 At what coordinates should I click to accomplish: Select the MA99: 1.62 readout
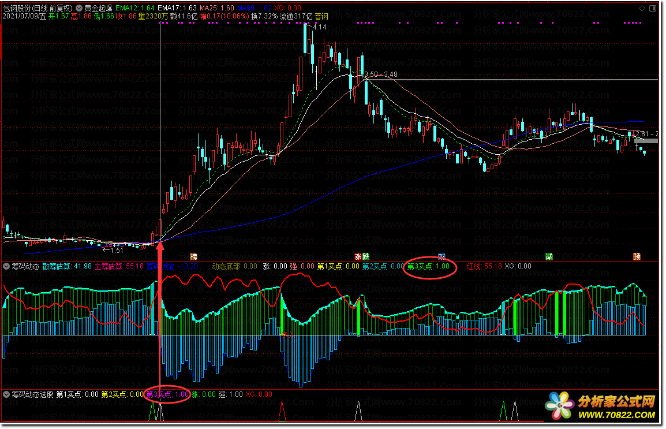[x=255, y=8]
